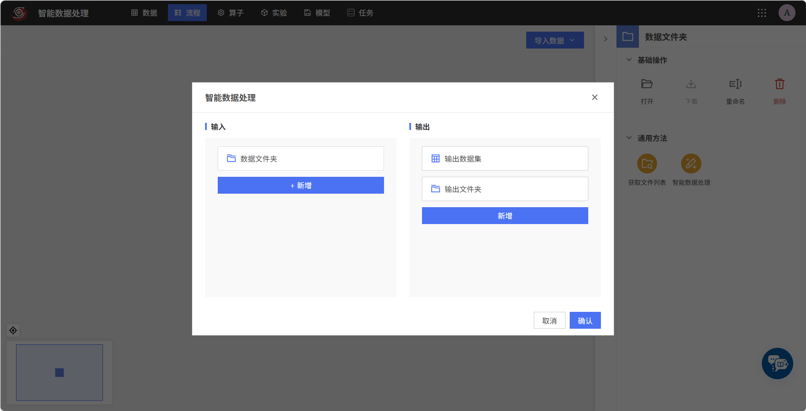
Task: Click the folder icon beside 数据文件夹 input
Action: tap(231, 158)
